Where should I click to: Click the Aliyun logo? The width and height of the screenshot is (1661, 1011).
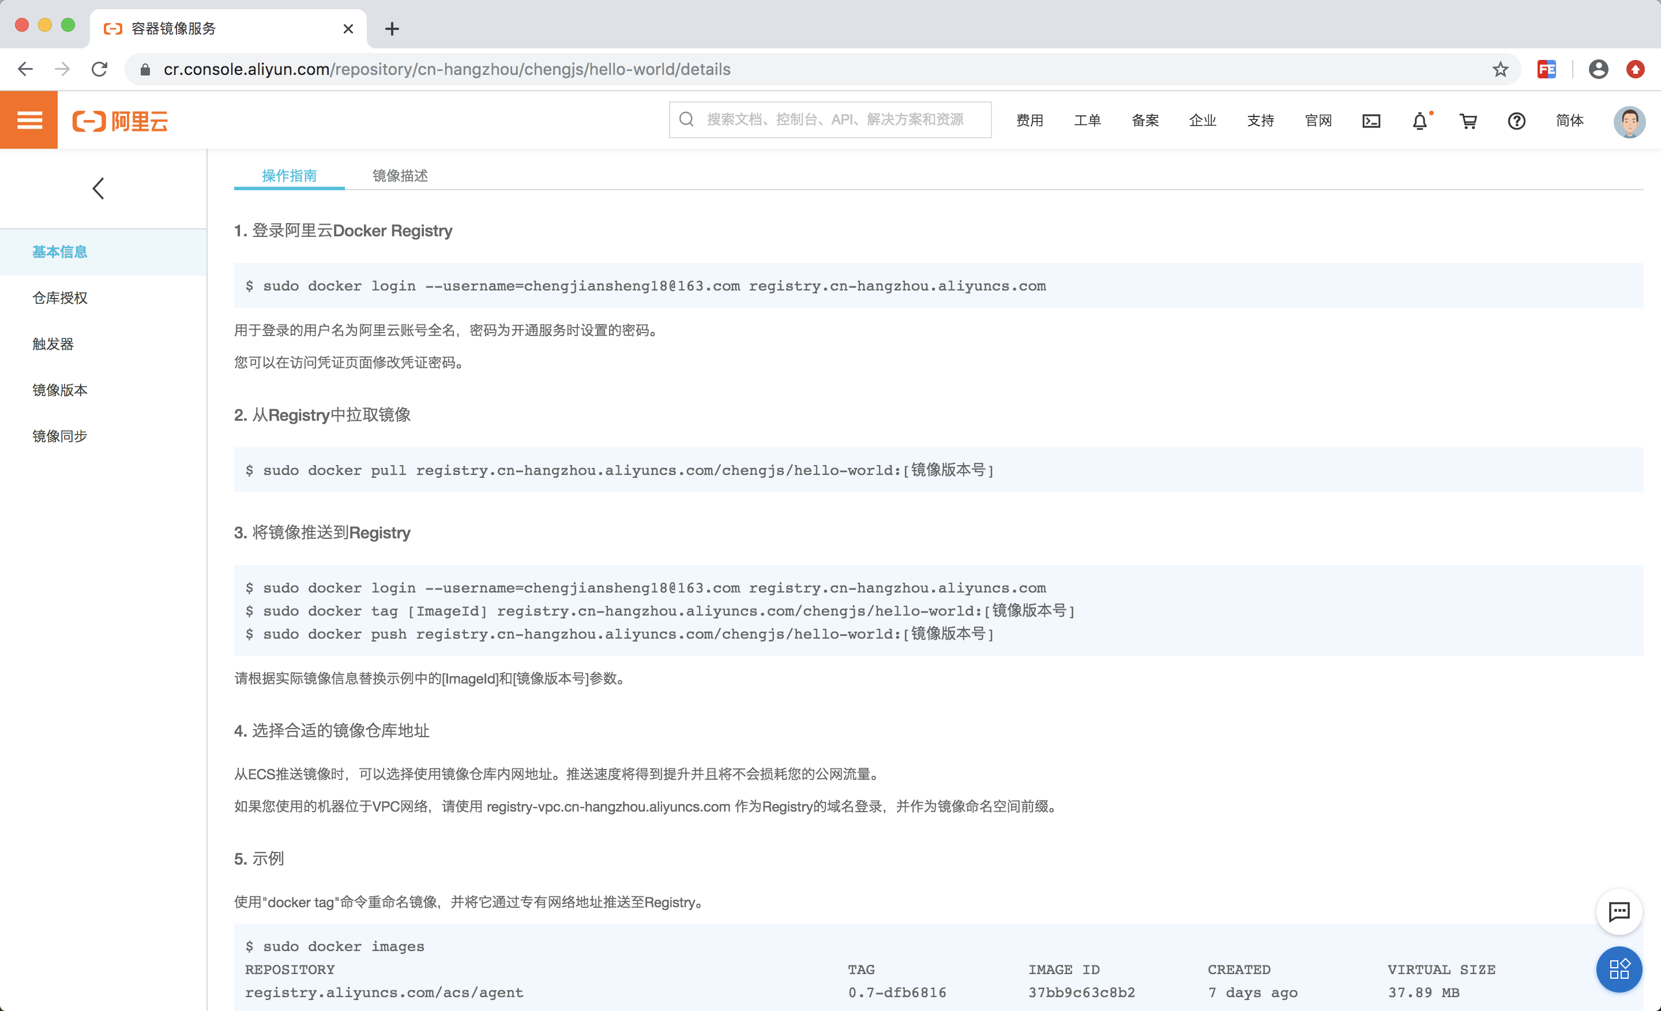120,121
